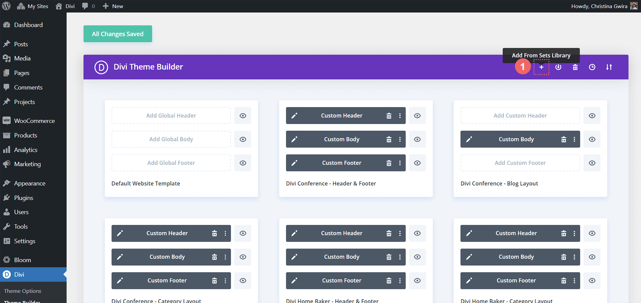
Task: Open the portability import/export icon in builder header
Action: (558, 67)
